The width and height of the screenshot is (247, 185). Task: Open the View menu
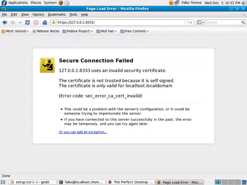tap(25, 14)
